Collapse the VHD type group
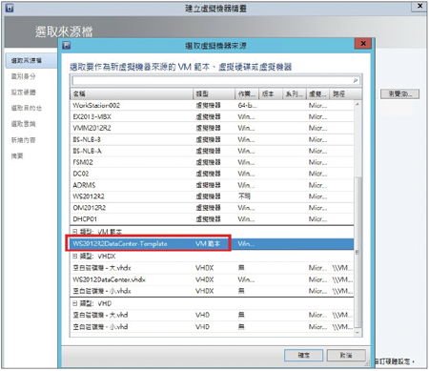Image resolution: width=429 pixels, height=371 pixels. coord(74,303)
